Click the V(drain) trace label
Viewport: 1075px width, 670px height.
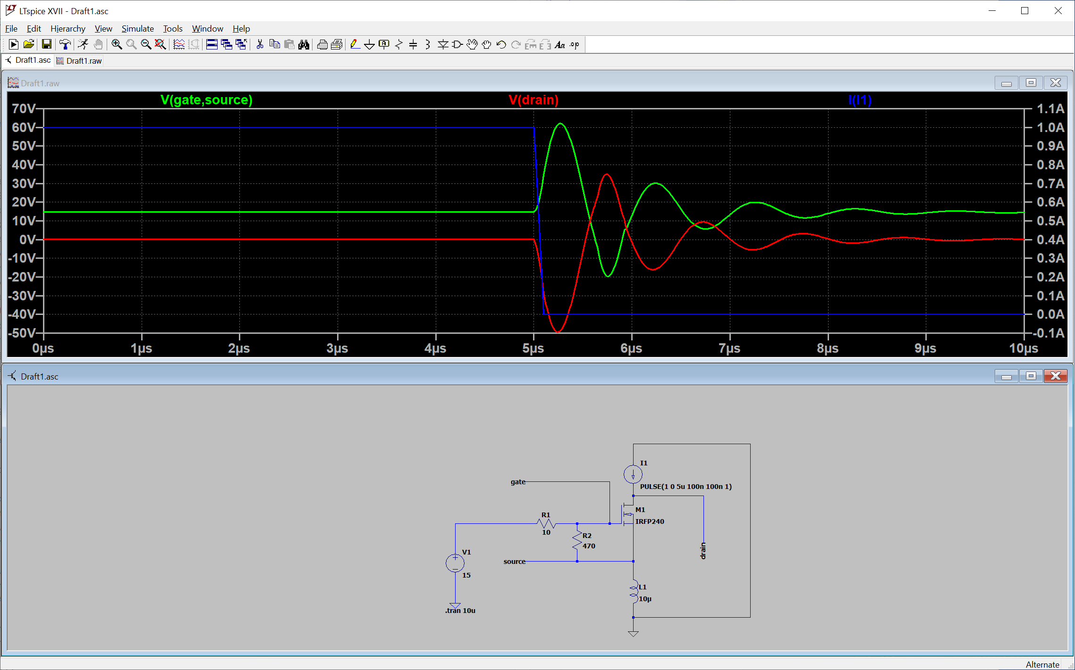(x=533, y=100)
